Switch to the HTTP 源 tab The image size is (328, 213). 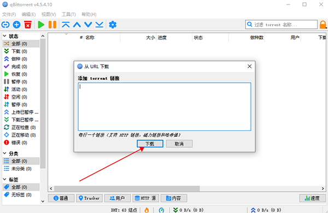[145, 198]
